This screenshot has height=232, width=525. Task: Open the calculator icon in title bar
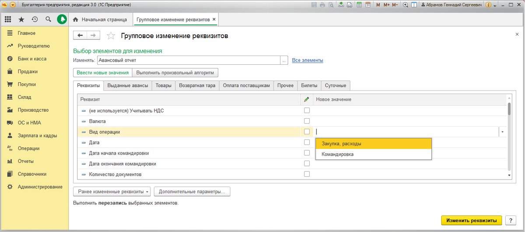(x=359, y=5)
